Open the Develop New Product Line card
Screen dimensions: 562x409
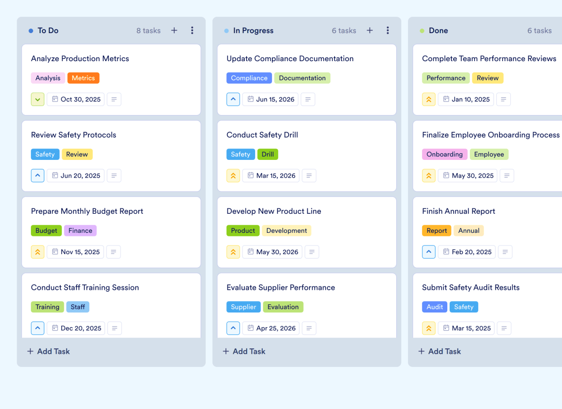[274, 211]
